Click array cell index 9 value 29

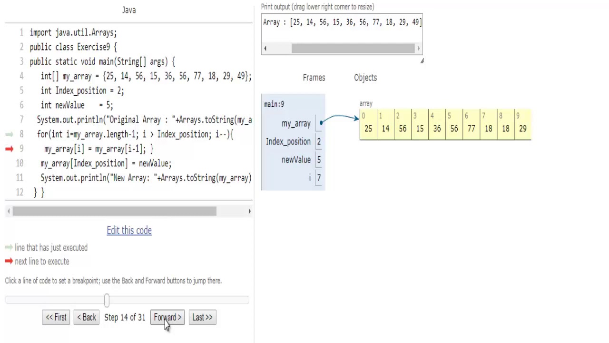coord(522,126)
